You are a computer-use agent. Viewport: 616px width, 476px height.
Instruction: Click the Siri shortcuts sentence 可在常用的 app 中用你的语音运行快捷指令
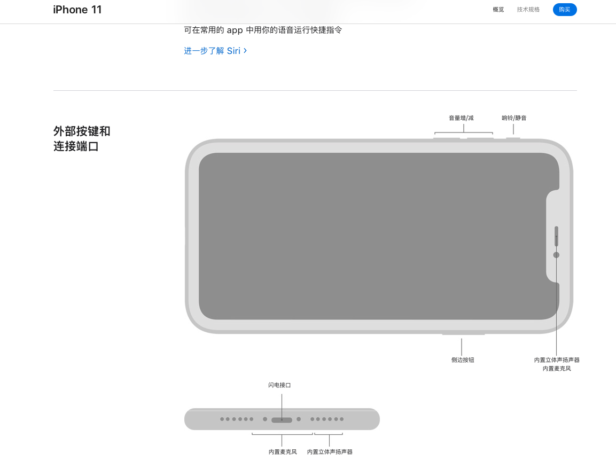pyautogui.click(x=263, y=30)
